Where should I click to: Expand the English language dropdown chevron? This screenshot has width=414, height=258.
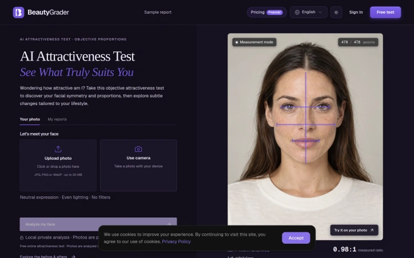320,12
